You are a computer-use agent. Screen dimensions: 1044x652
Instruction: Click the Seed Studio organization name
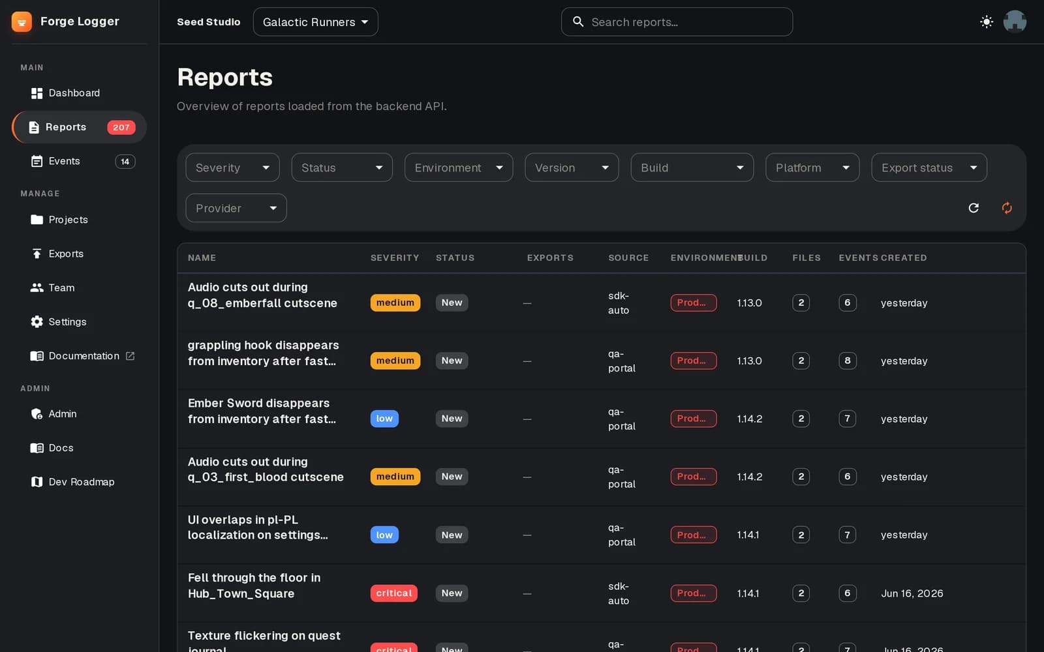tap(209, 22)
